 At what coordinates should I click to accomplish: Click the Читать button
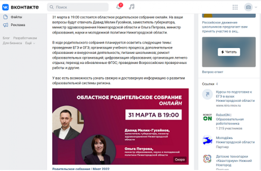click(229, 52)
